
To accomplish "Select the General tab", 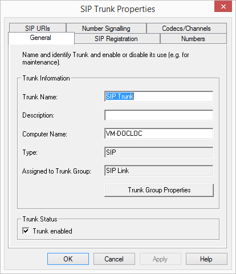I will pyautogui.click(x=41, y=38).
